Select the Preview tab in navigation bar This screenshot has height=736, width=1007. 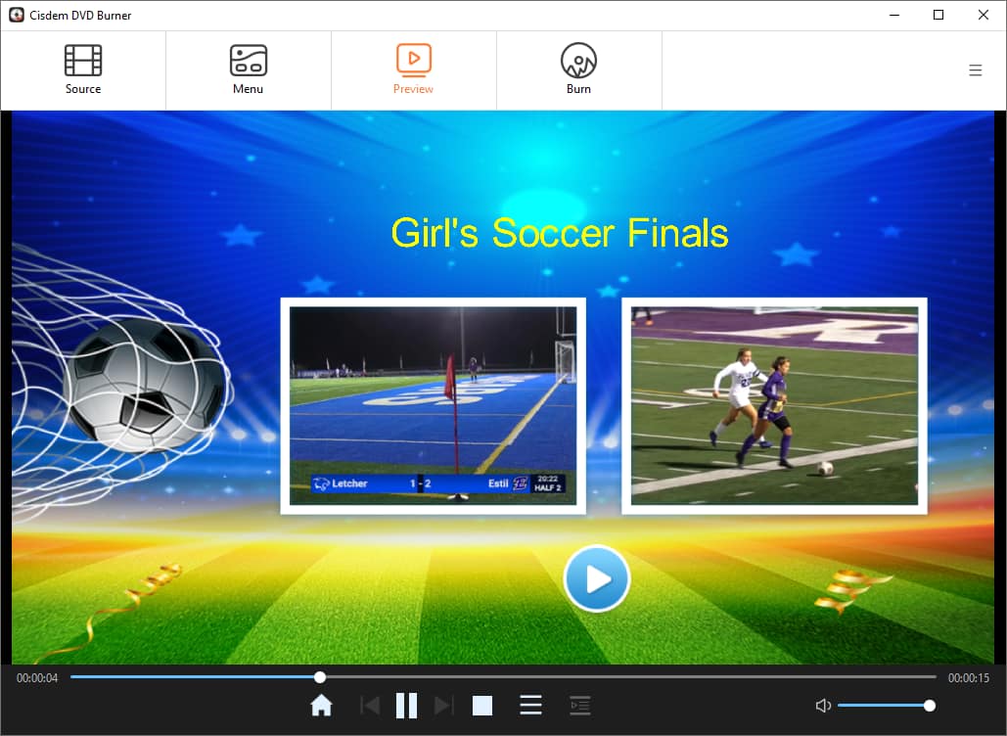[413, 69]
